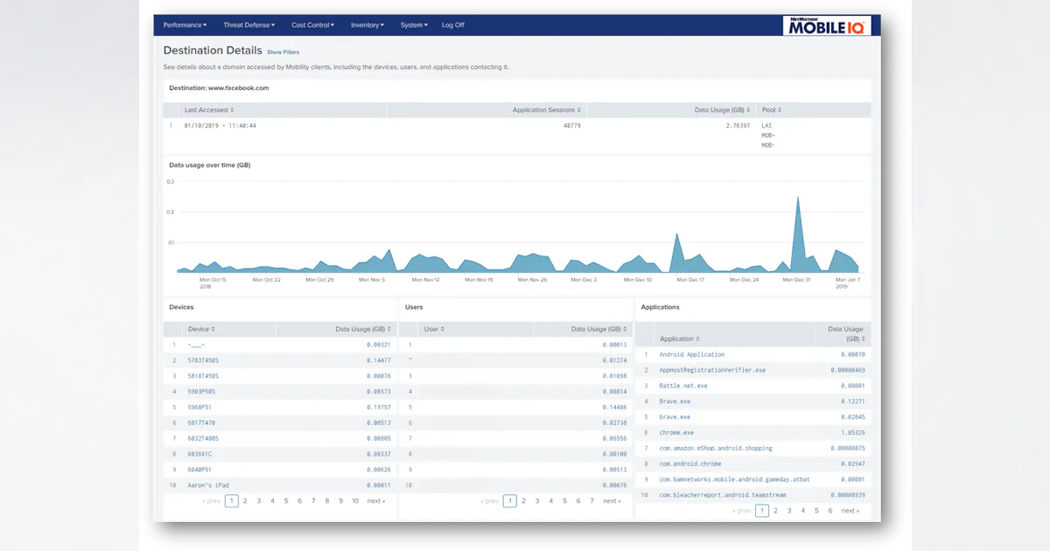Click the sort icon next to Last Accessed

(x=233, y=109)
